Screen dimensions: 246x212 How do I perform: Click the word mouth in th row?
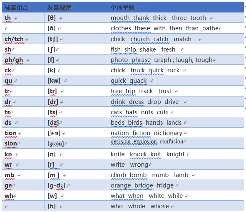[120, 18]
